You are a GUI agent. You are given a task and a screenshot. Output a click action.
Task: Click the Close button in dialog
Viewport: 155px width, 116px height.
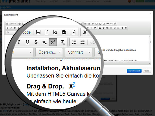coord(147,71)
